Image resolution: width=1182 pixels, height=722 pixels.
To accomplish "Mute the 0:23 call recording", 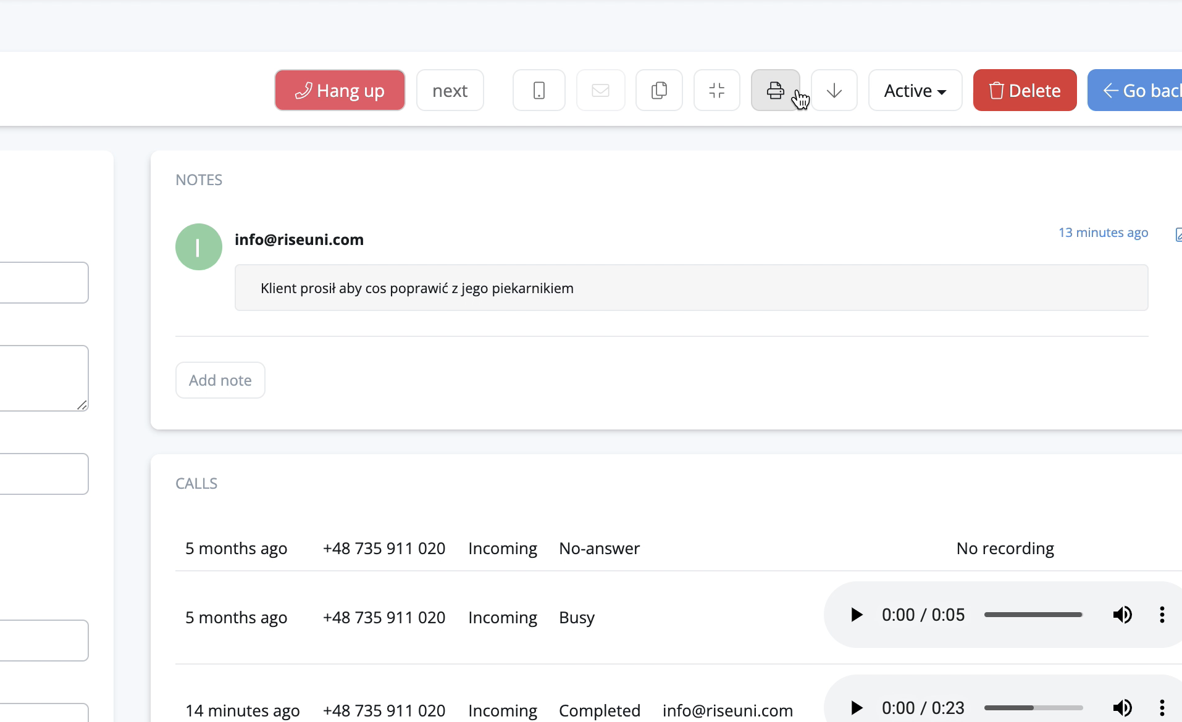I will 1122,708.
